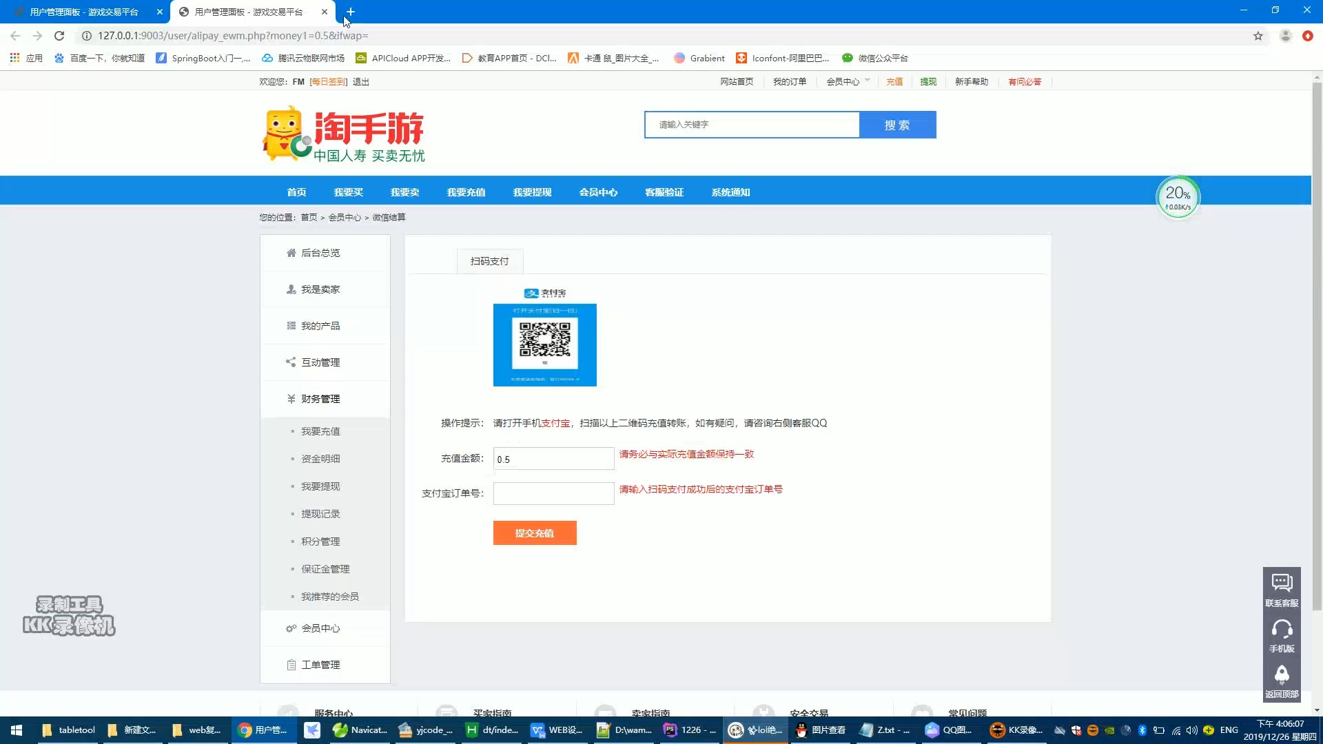Select 会员中心 in the nav bar
The image size is (1323, 744).
coord(598,192)
